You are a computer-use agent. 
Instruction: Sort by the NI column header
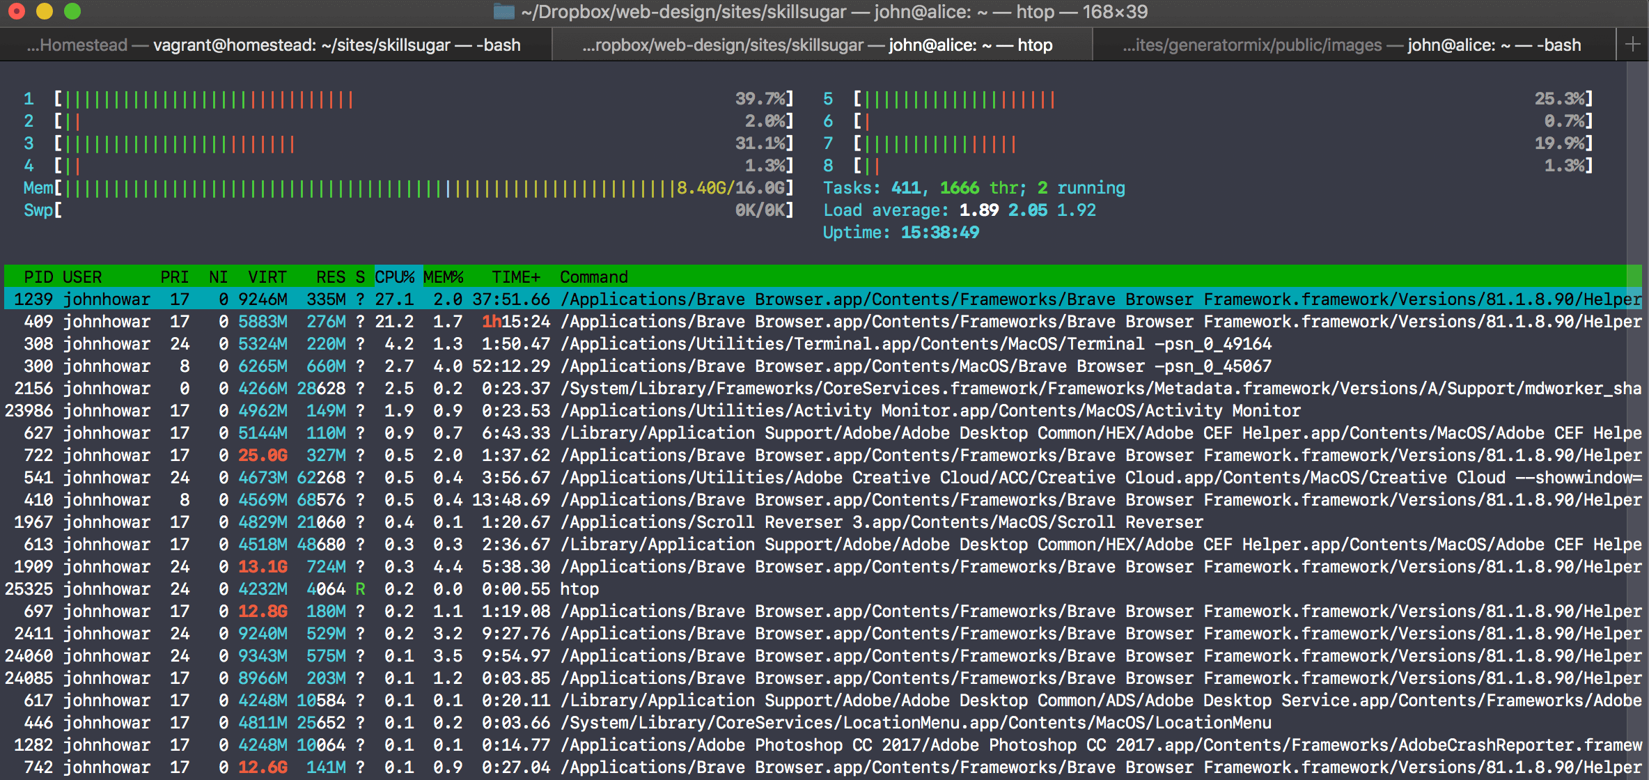click(218, 277)
